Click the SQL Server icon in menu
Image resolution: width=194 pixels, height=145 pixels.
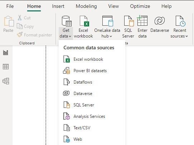[67, 105]
